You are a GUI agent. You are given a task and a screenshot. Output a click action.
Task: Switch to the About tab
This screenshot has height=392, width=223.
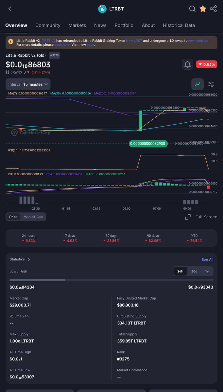click(148, 25)
